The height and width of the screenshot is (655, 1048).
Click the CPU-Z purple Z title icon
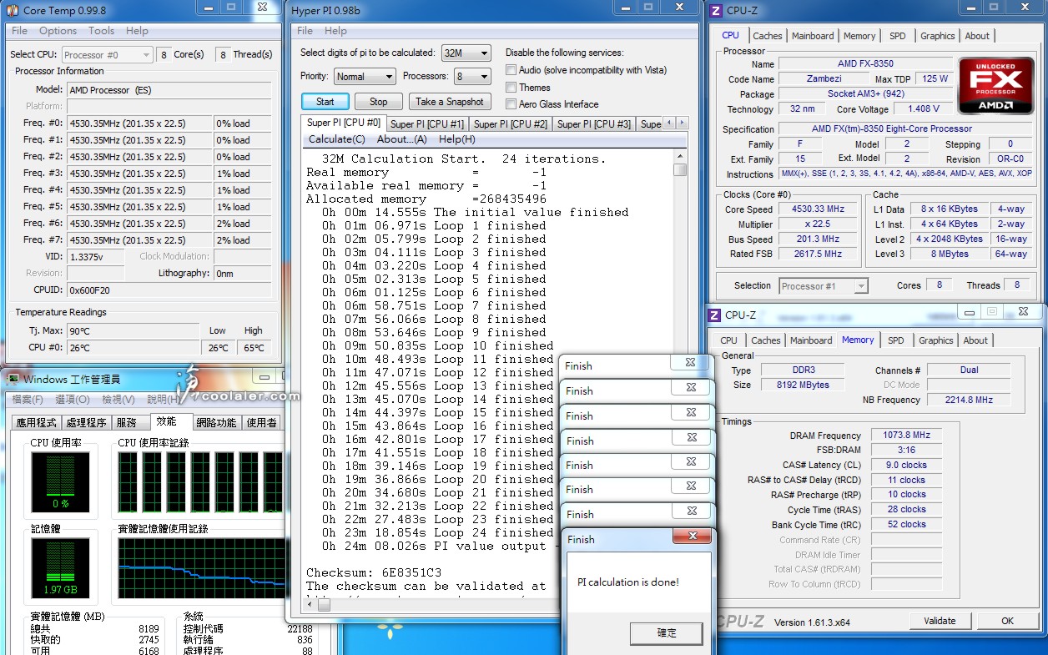pyautogui.click(x=714, y=10)
